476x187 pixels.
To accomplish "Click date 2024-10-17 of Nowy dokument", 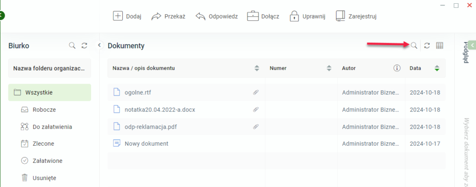I will (425, 144).
